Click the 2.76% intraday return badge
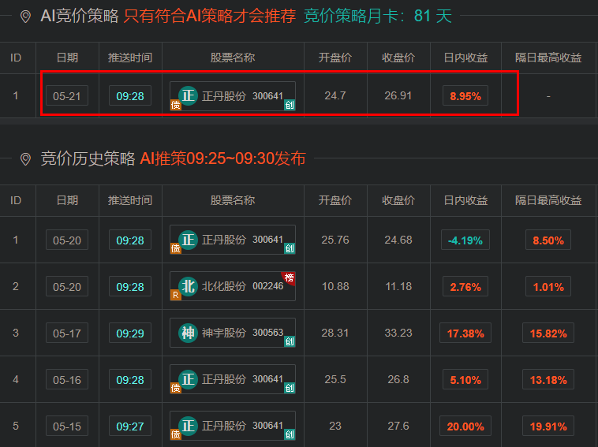This screenshot has width=598, height=447. pyautogui.click(x=465, y=286)
